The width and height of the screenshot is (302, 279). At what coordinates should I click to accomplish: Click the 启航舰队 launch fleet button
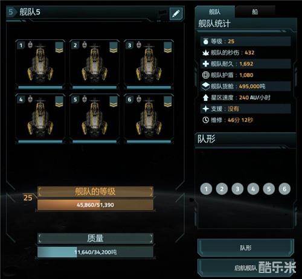[x=246, y=268]
